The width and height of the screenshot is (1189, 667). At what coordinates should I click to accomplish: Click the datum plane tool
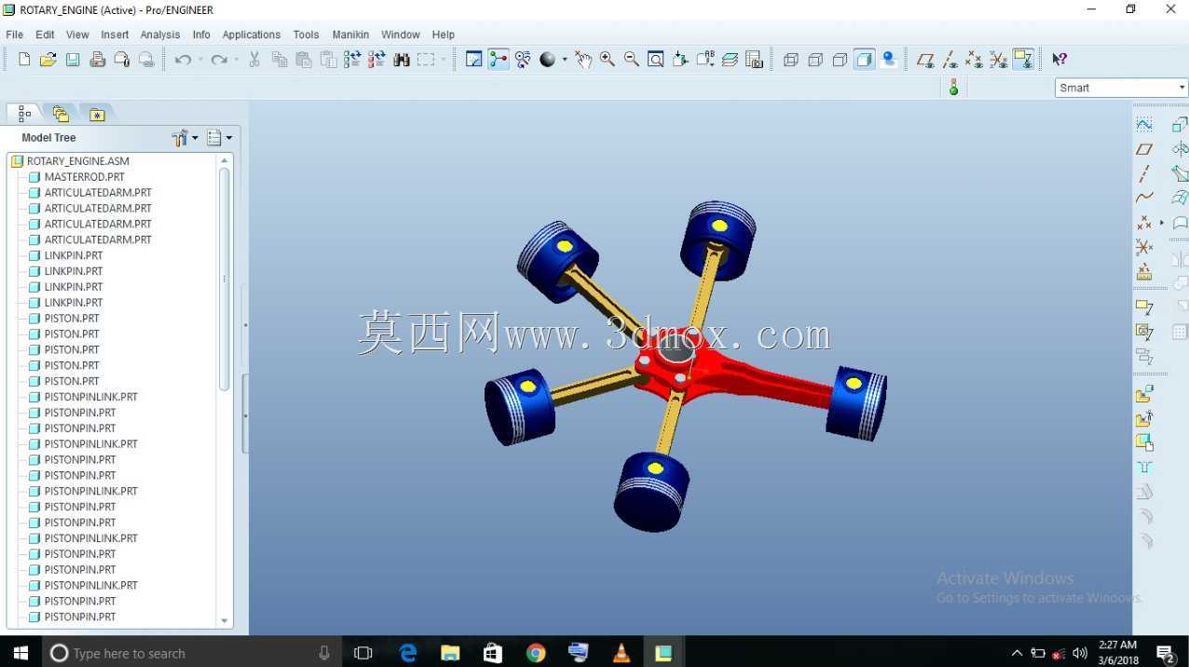tap(1144, 149)
